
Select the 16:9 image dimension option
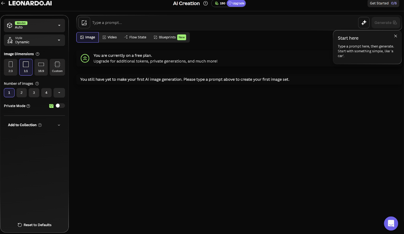(x=41, y=67)
